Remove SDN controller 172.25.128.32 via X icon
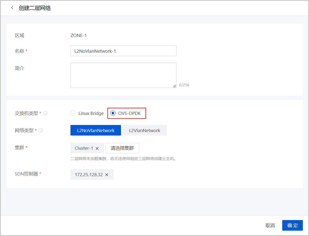 coord(107,175)
